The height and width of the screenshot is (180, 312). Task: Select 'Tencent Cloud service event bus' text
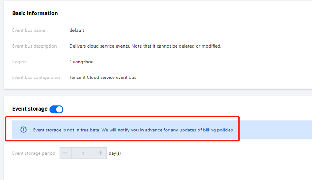[102, 77]
